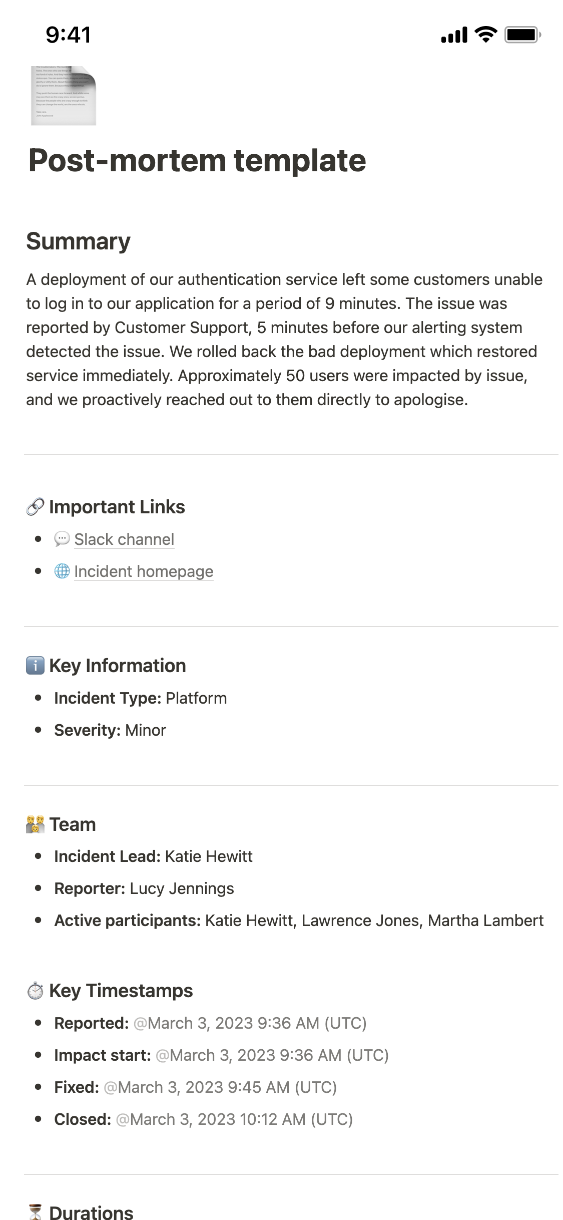Tap the document page icon thumbnail
This screenshot has height=1220, width=563.
pos(63,95)
